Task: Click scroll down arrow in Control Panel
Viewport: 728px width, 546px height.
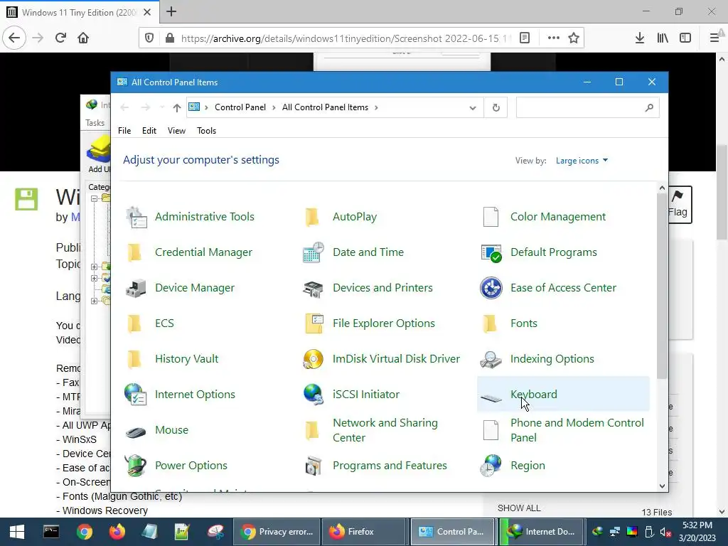Action: tap(662, 486)
